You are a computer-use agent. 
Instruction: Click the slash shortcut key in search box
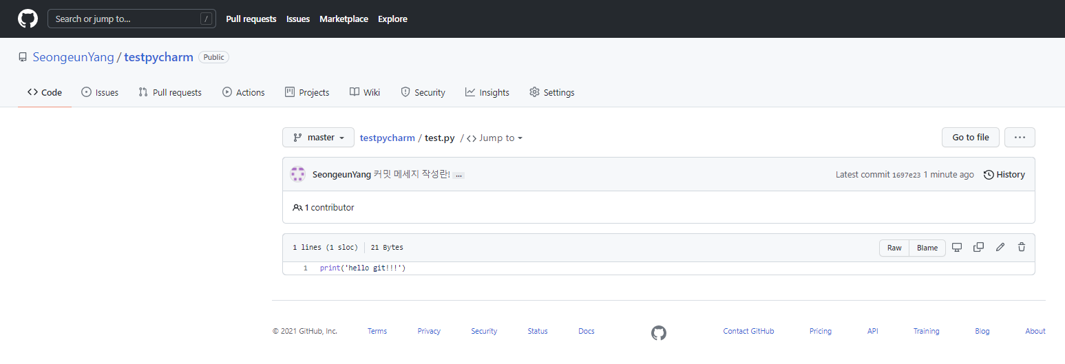tap(206, 19)
